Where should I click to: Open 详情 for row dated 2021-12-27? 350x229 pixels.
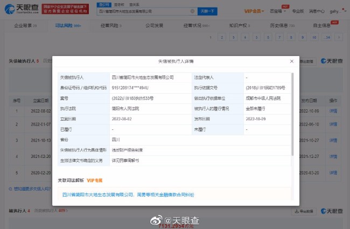(333, 156)
